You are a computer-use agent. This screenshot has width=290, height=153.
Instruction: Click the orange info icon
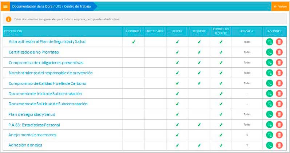[x=8, y=19]
